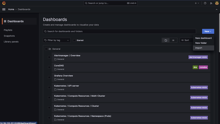Screen dimensions: 220x124
Task: Switch to folder view icon
Action: coord(166,40)
